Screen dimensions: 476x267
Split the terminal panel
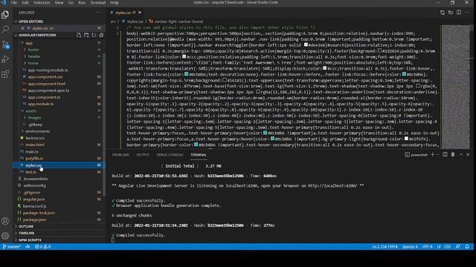pos(445,154)
